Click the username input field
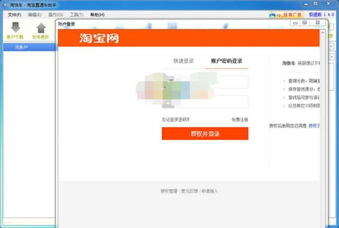The image size is (339, 228). (x=205, y=82)
